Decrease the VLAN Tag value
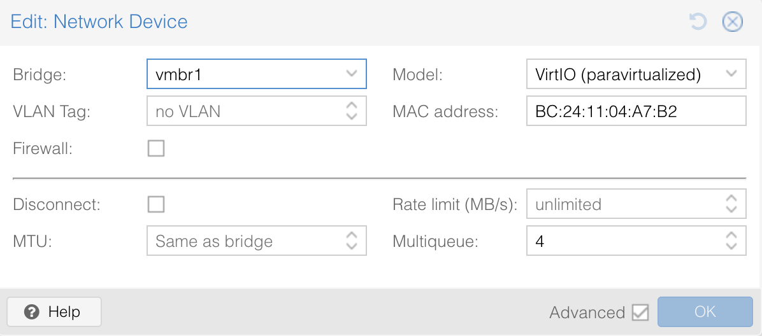 (351, 117)
